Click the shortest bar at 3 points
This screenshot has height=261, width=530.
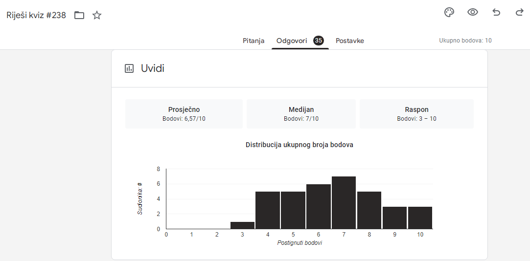click(242, 225)
